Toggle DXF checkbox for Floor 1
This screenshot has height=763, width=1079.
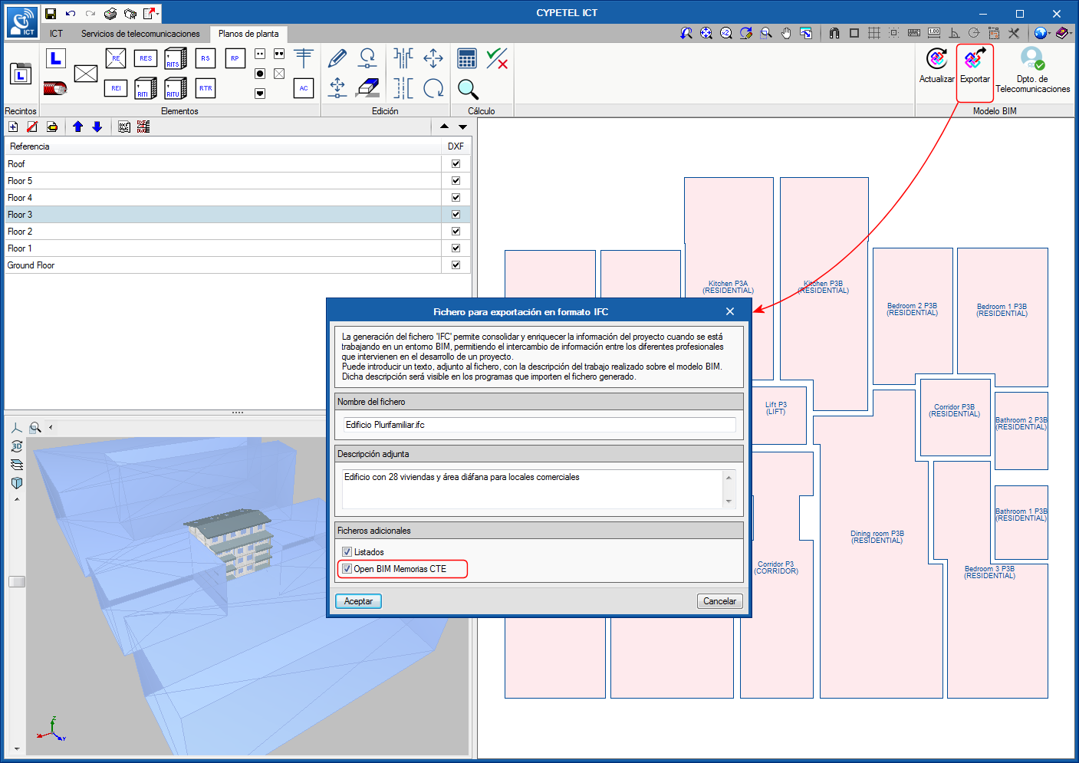coord(456,248)
